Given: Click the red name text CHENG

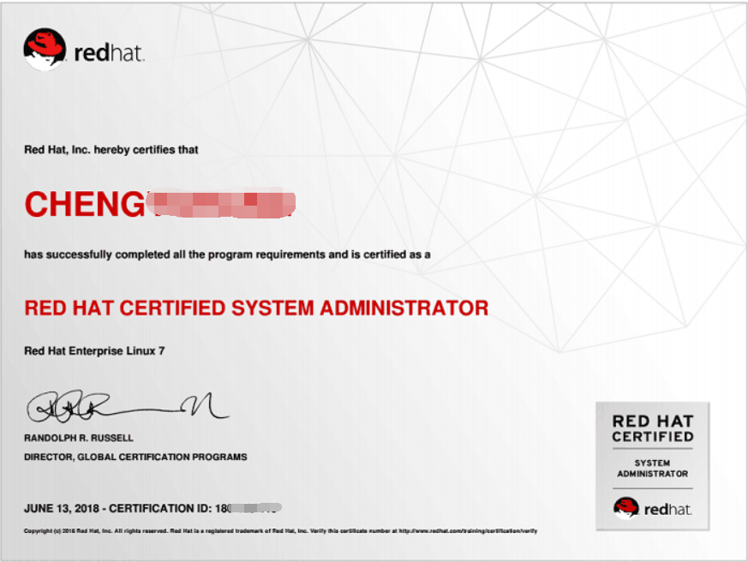Looking at the screenshot, I should click(x=84, y=206).
